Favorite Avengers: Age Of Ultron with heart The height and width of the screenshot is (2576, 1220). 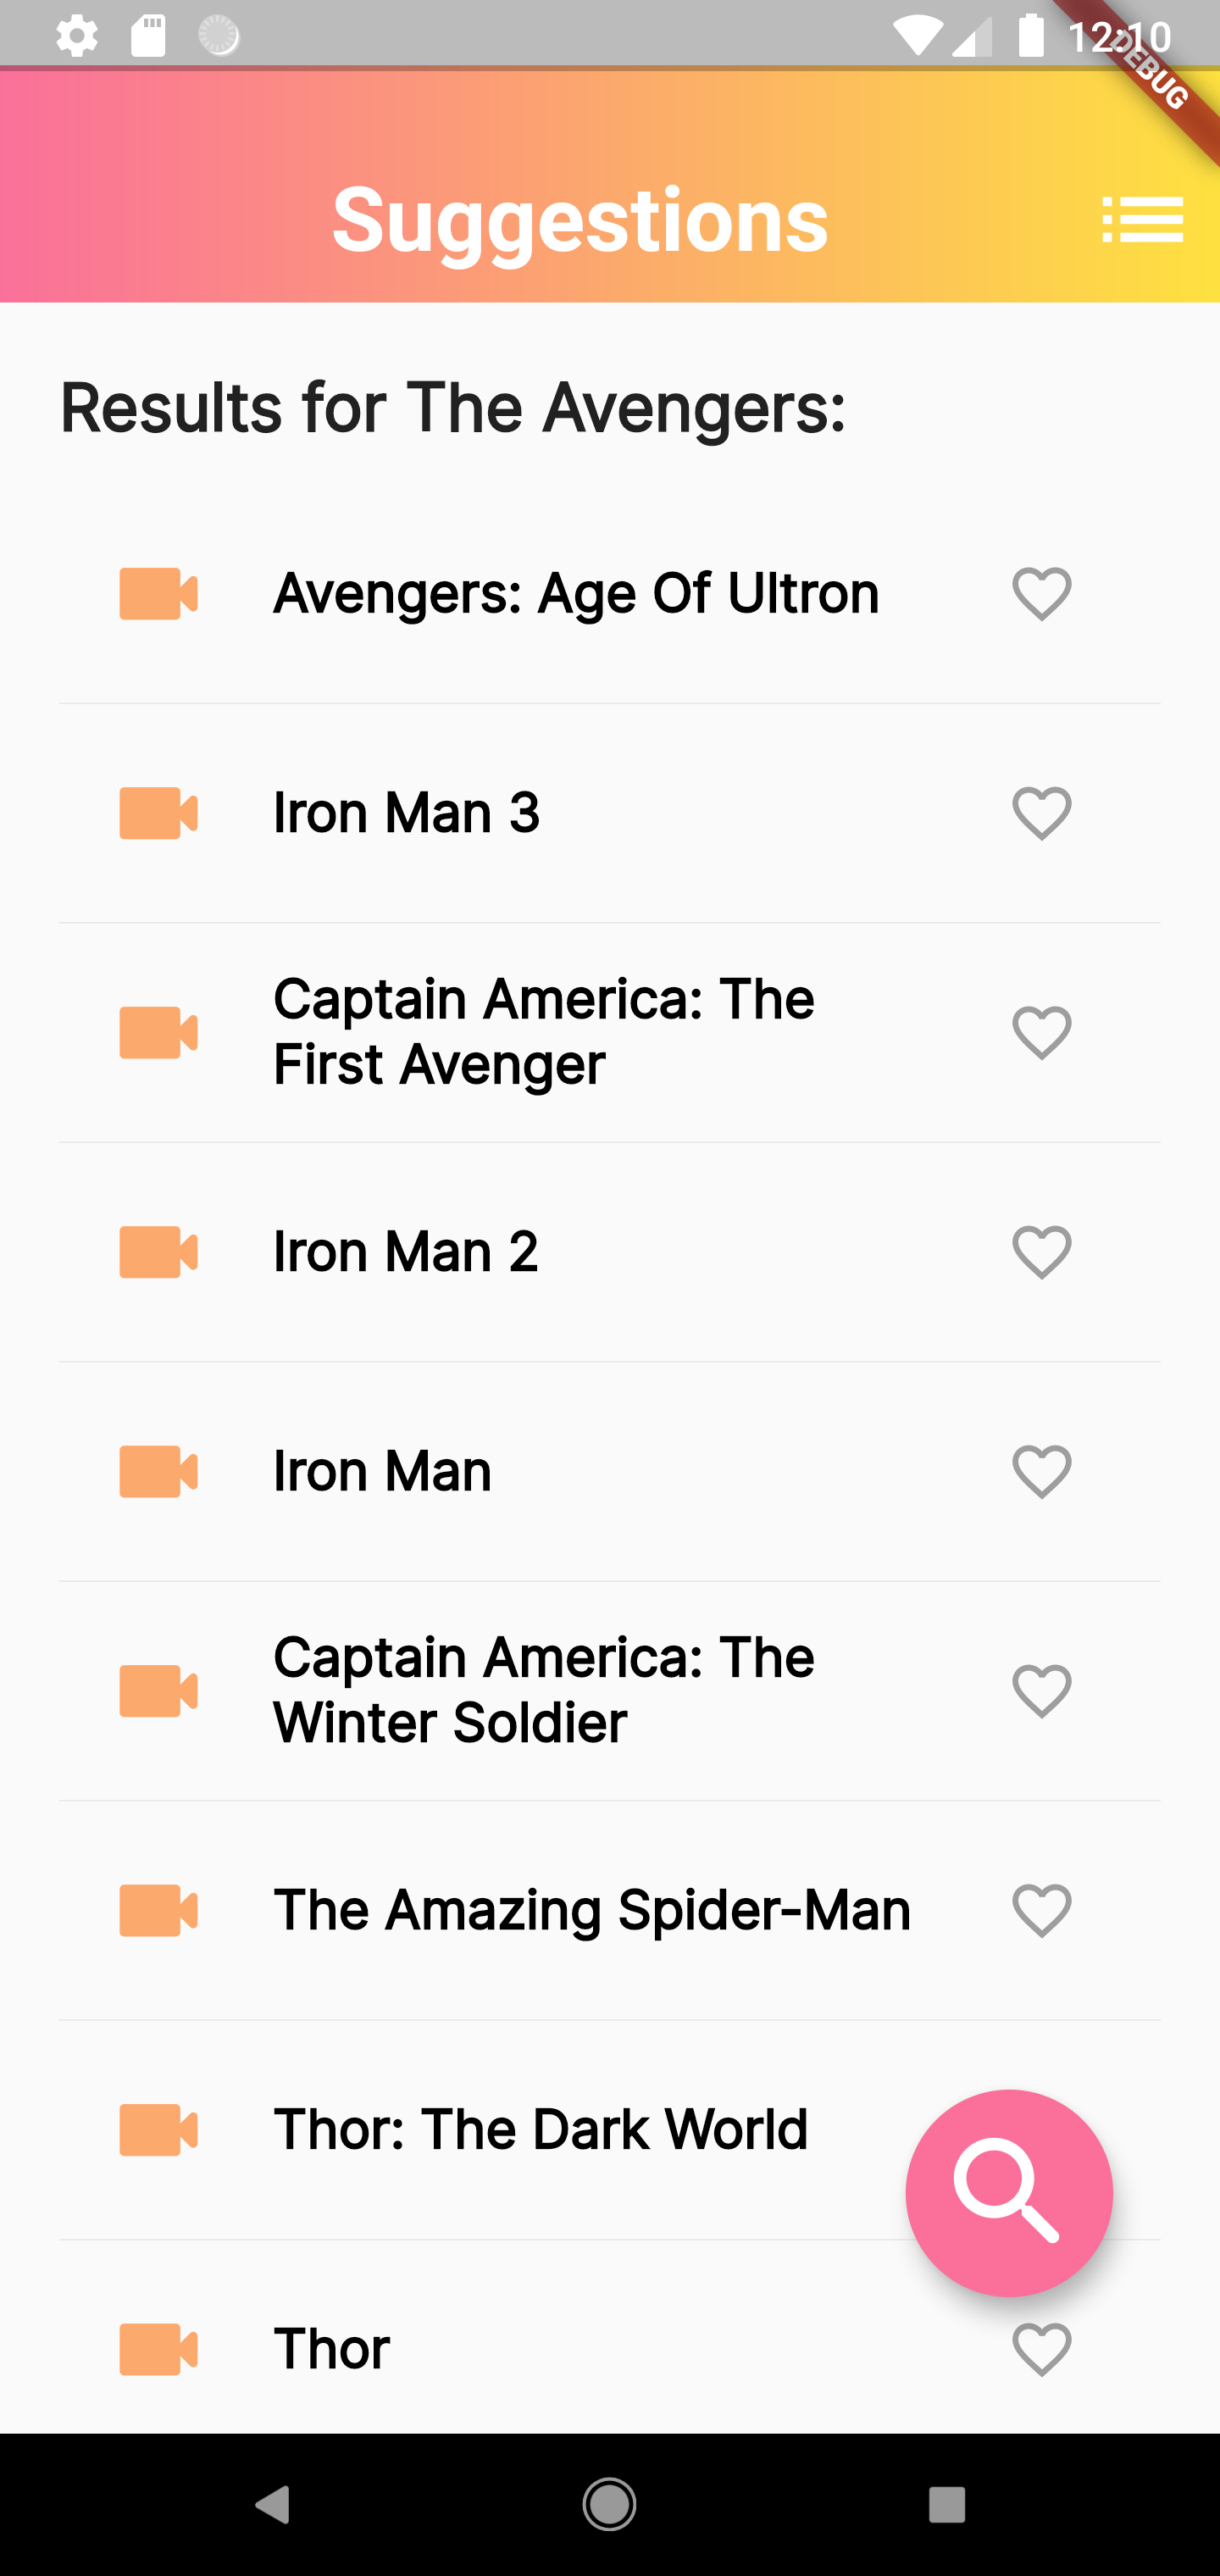point(1041,594)
